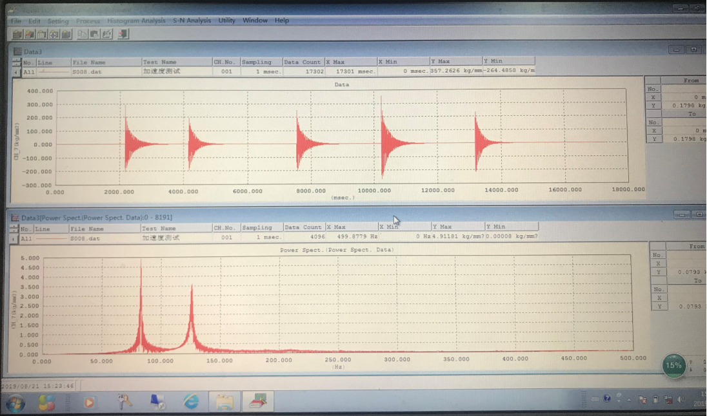Click the left arrow in Power Spect. row
This screenshot has height=416, width=707.
14,238
